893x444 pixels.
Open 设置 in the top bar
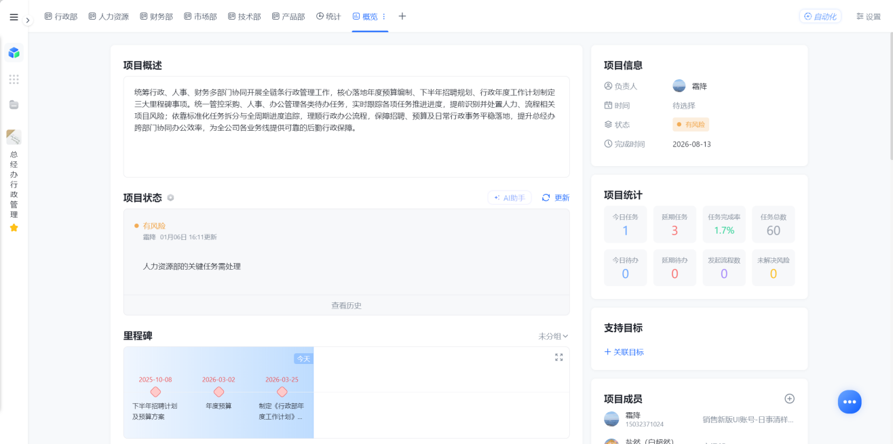(x=868, y=16)
